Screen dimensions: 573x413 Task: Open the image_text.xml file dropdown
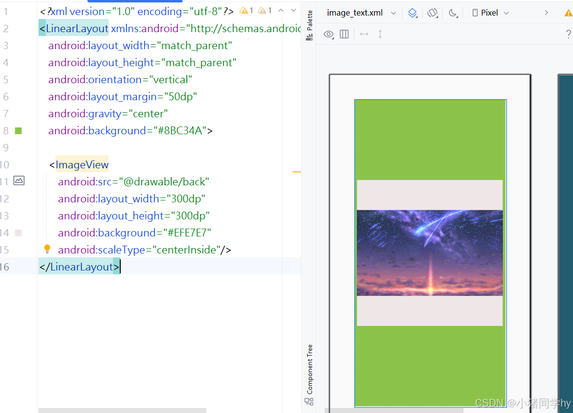coord(361,13)
